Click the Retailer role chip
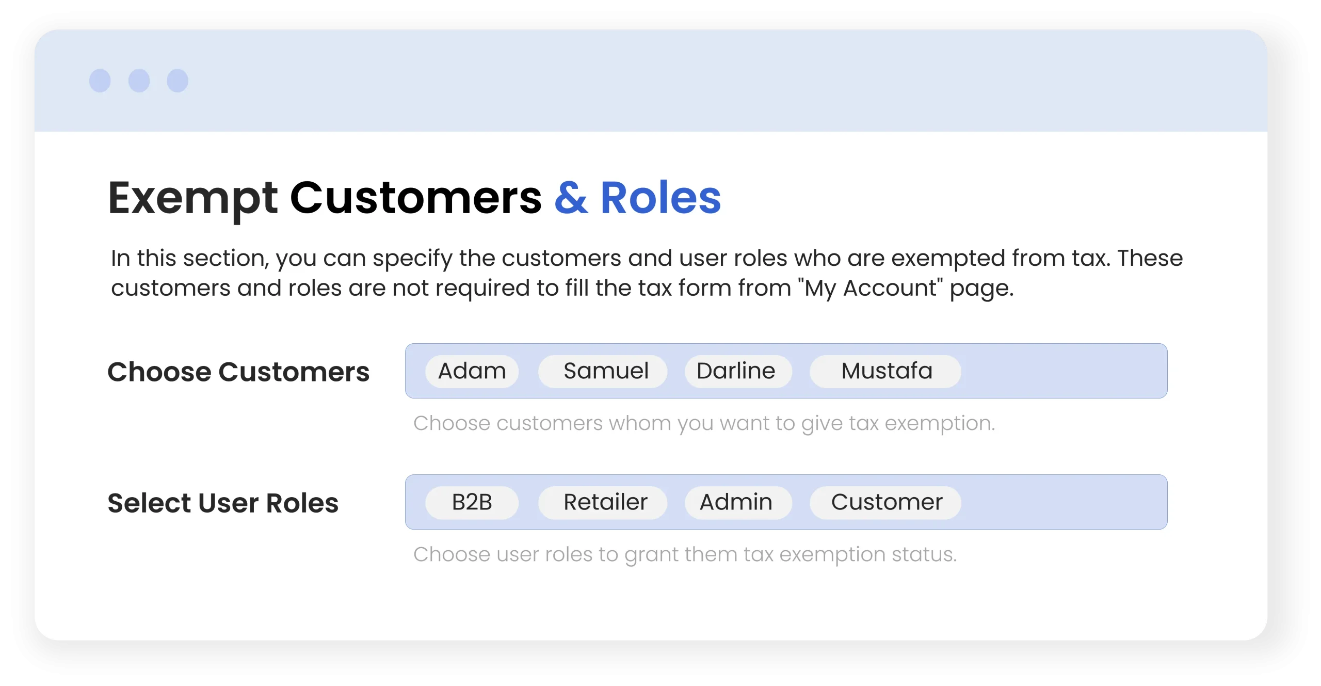1321x686 pixels. pyautogui.click(x=603, y=502)
